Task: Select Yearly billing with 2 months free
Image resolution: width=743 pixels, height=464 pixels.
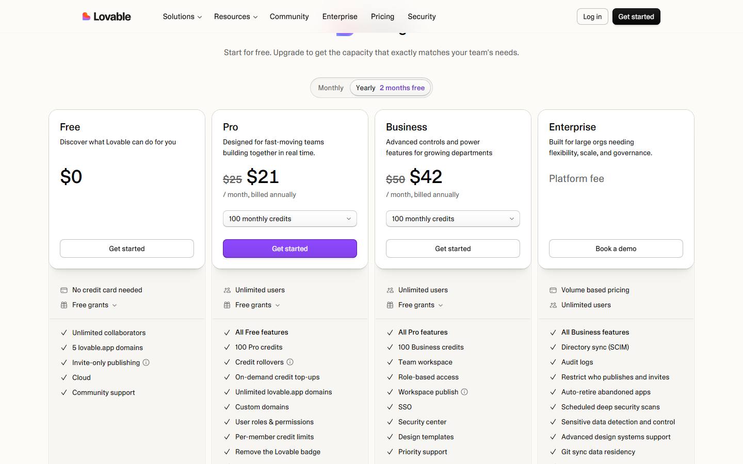Action: pyautogui.click(x=390, y=88)
